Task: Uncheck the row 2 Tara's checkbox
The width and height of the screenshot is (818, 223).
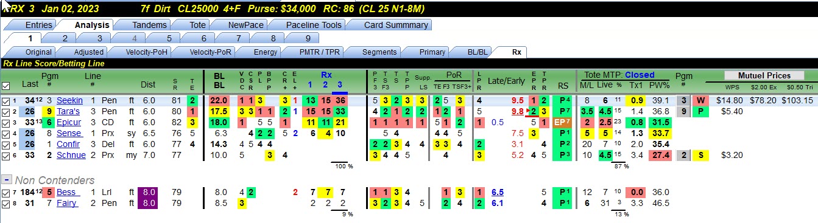Action: pyautogui.click(x=6, y=112)
